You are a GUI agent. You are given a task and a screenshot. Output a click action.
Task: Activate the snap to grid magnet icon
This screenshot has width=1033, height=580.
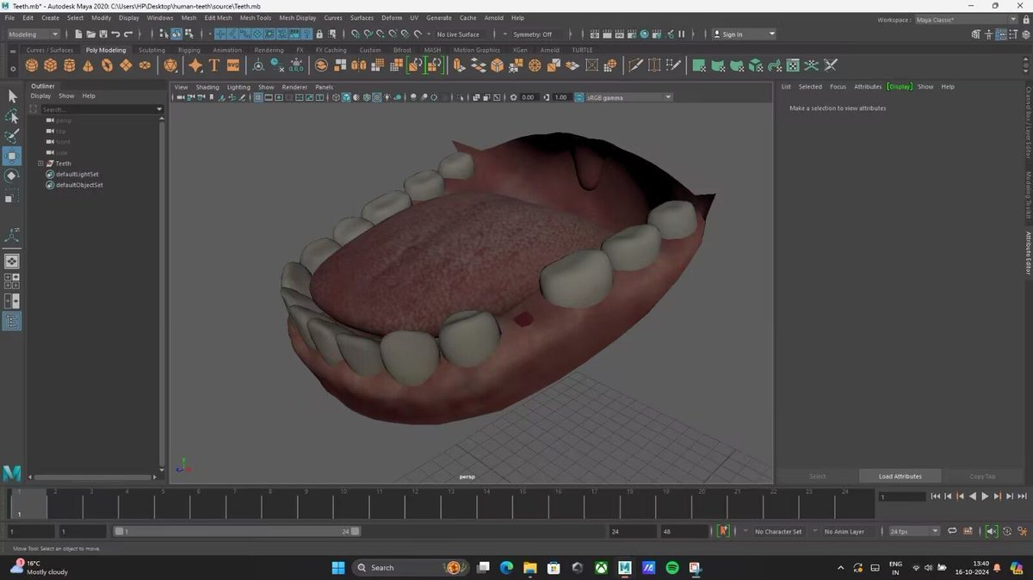tap(220, 34)
